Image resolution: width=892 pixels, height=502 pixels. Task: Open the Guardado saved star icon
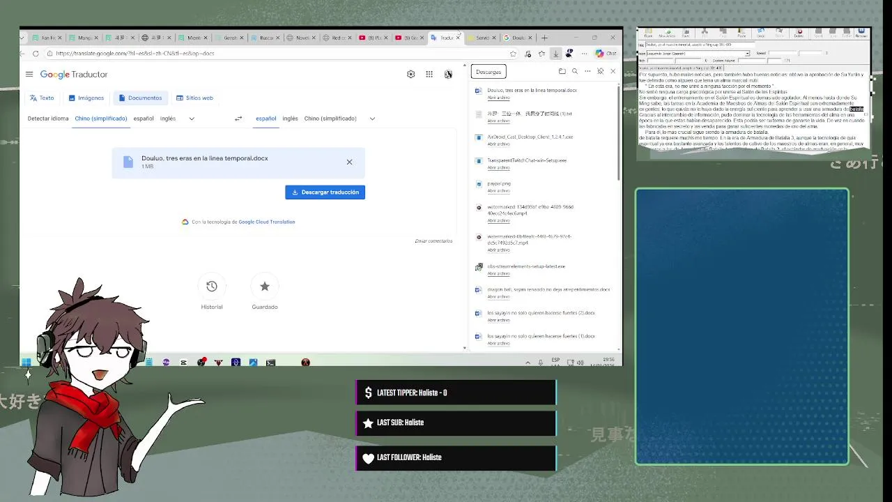pos(265,286)
